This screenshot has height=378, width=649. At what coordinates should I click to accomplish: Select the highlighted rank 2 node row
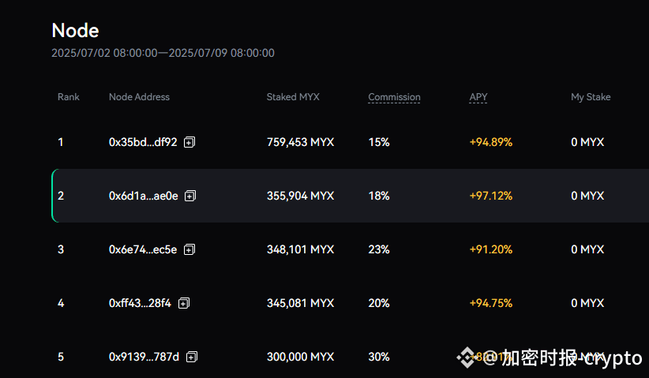(x=347, y=196)
